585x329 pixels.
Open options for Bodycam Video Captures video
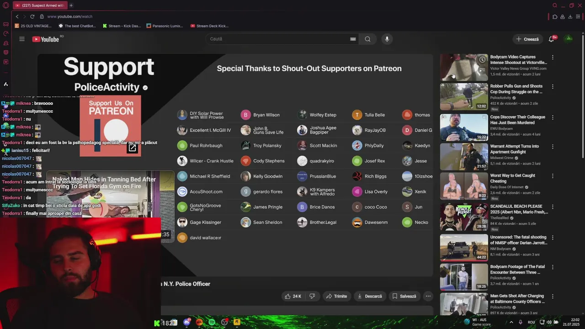553,58
